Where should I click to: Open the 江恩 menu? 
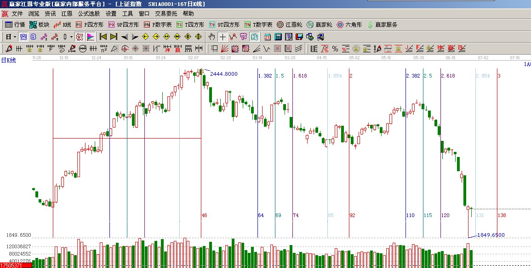click(x=67, y=14)
